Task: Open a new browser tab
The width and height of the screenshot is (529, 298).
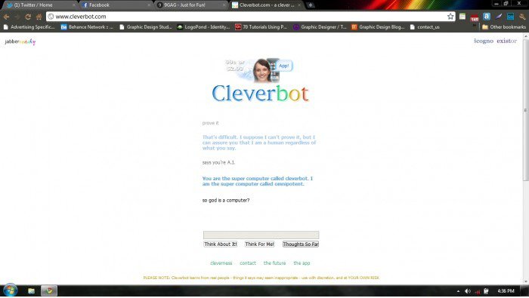Action: tap(311, 5)
